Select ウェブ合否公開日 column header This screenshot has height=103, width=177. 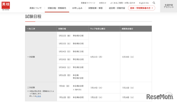click(104, 29)
